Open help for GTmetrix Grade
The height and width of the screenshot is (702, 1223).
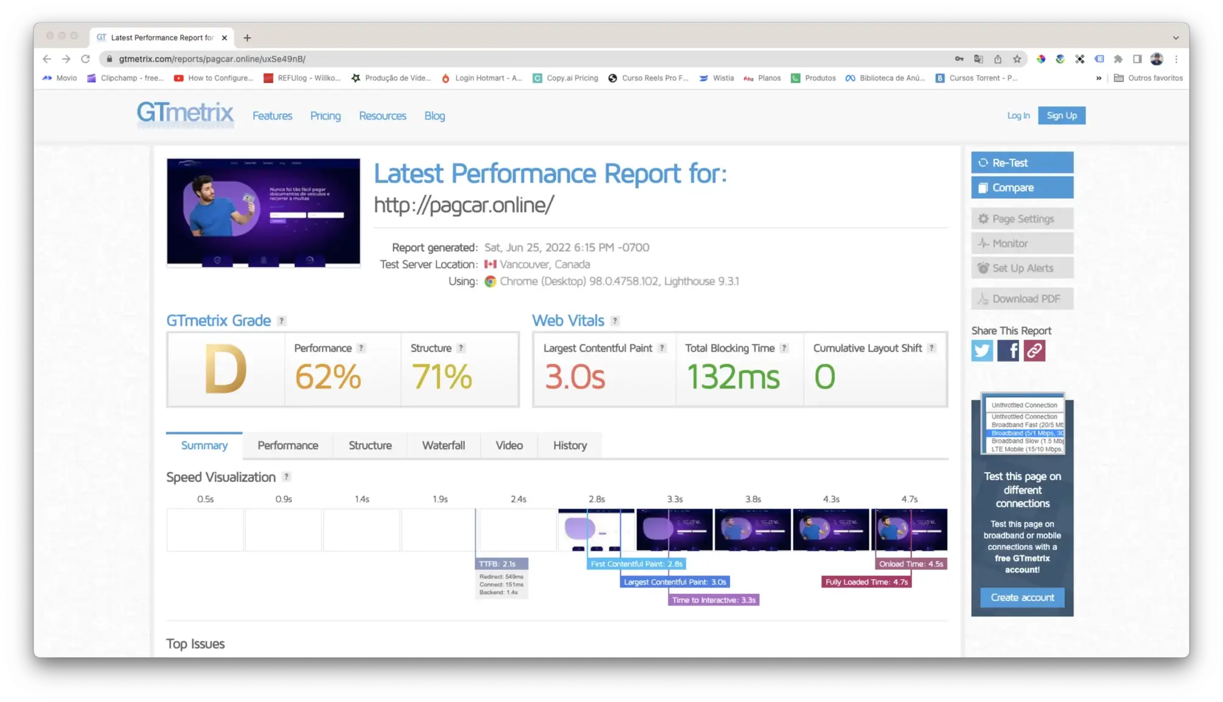pos(281,321)
